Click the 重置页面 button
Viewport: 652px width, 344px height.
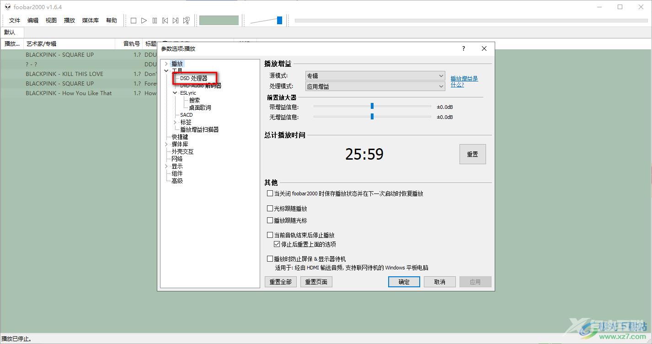coord(316,282)
